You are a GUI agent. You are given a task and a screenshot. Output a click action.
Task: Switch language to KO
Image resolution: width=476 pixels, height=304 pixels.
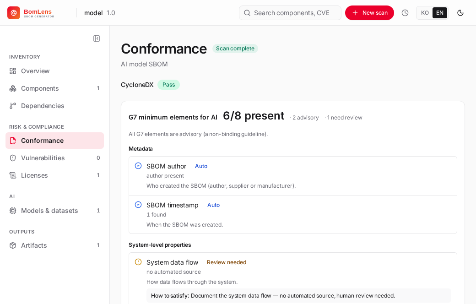tap(425, 13)
